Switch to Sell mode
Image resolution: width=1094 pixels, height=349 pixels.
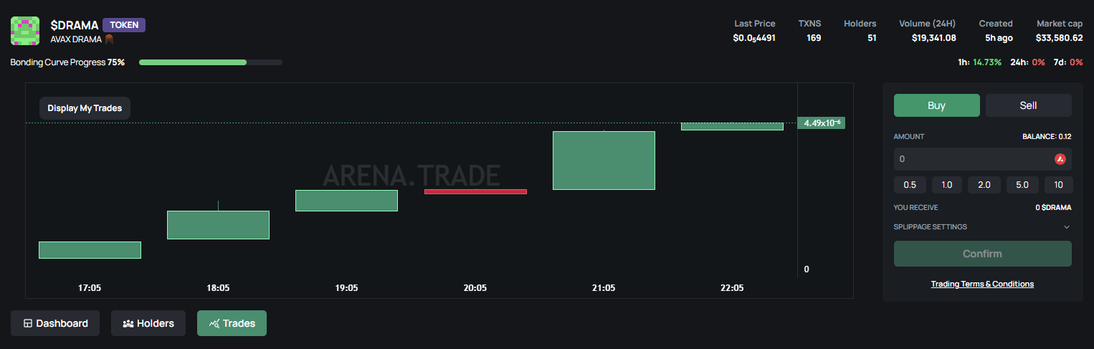click(x=1028, y=105)
